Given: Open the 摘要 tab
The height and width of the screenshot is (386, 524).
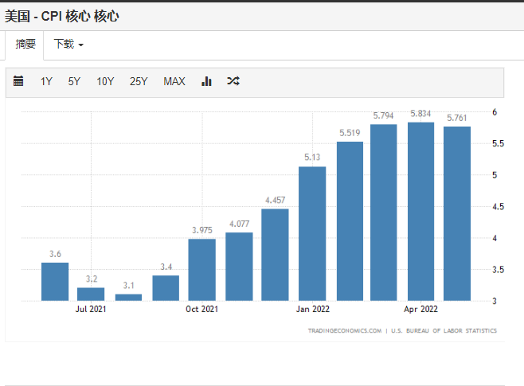Looking at the screenshot, I should click(25, 44).
